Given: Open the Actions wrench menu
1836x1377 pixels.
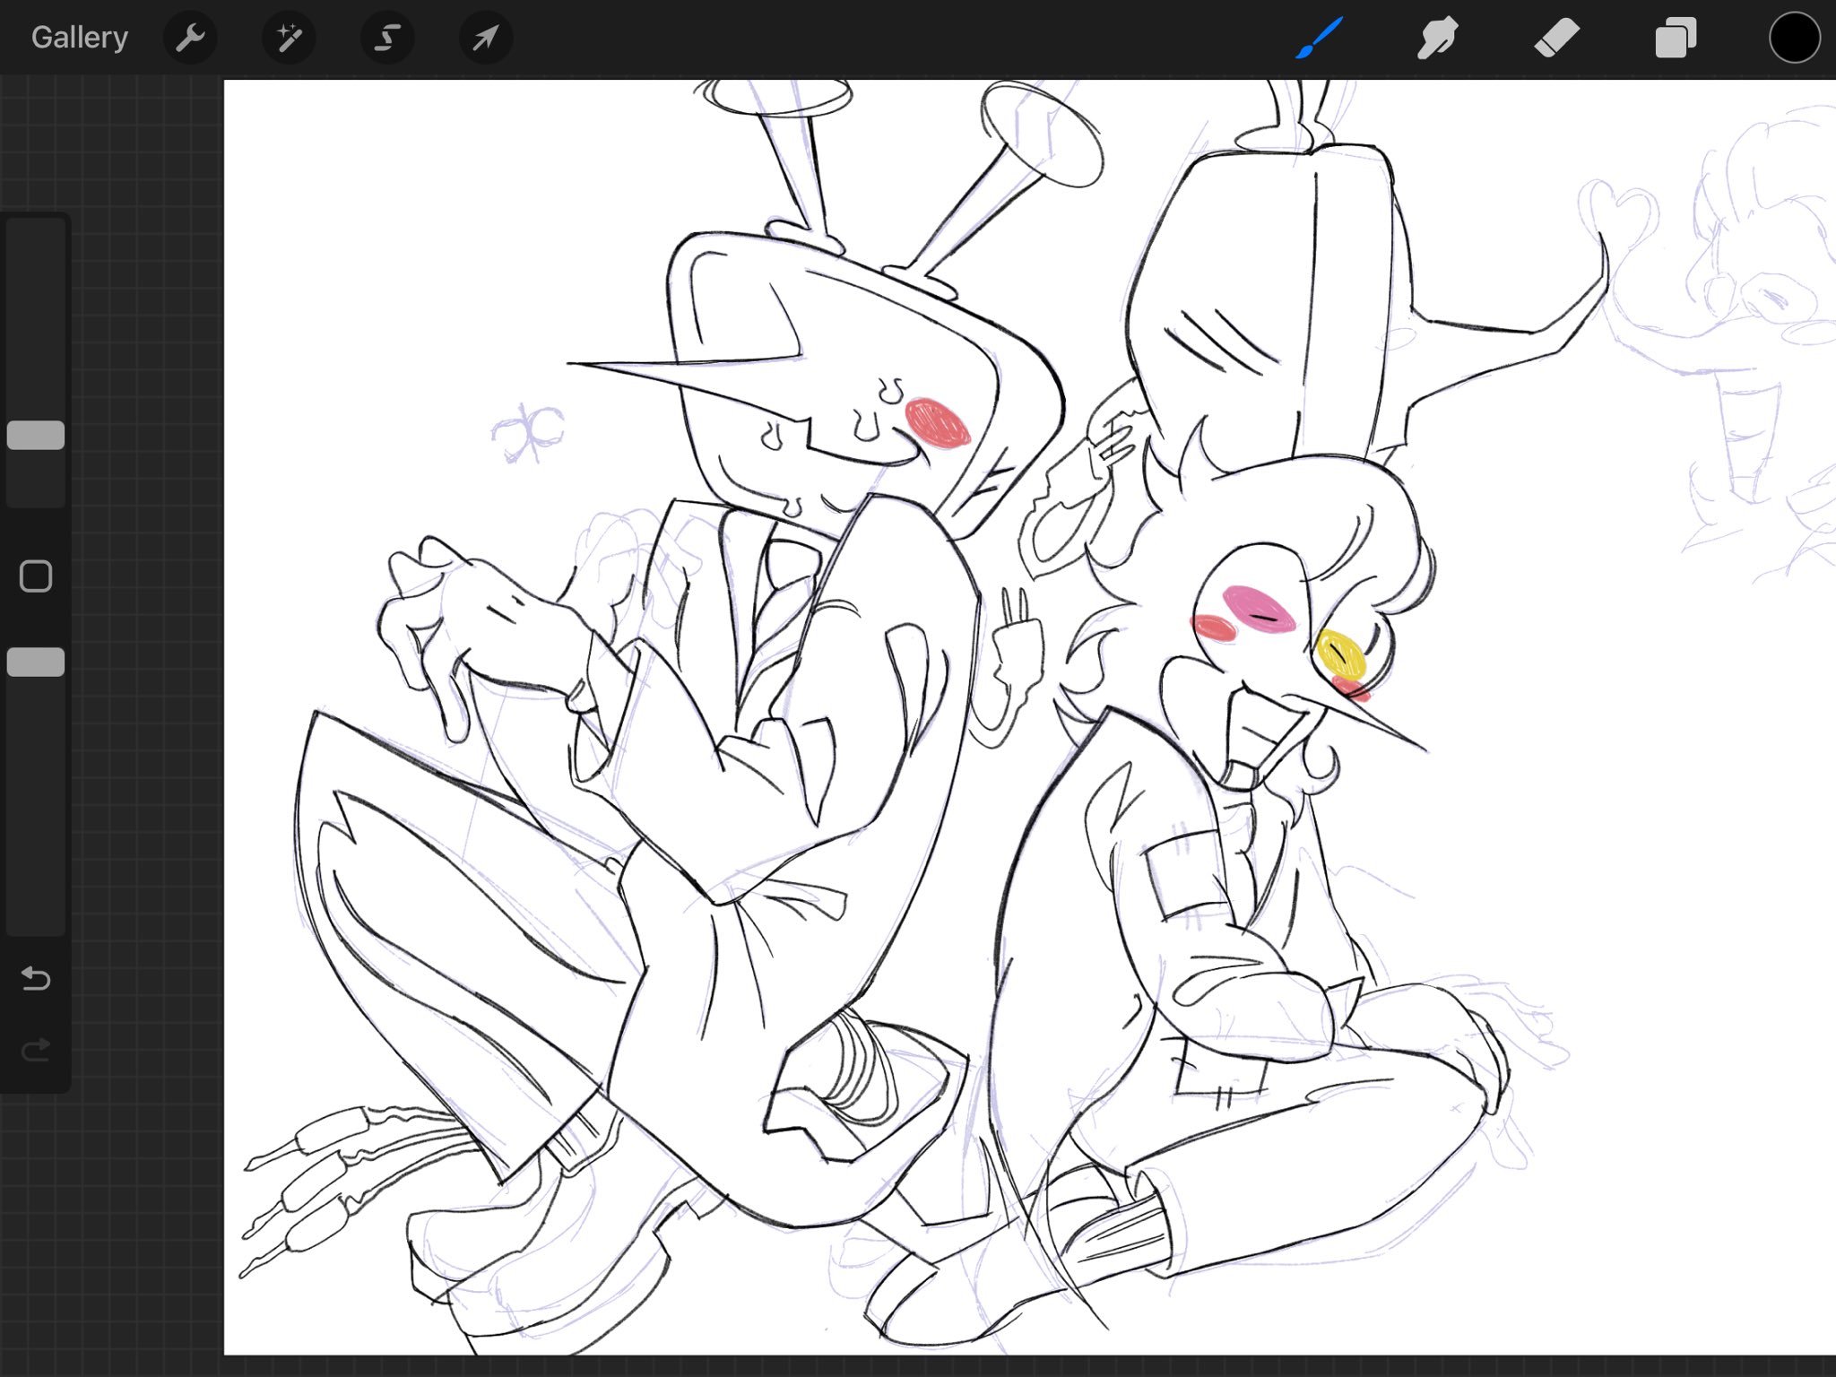Looking at the screenshot, I should pyautogui.click(x=190, y=38).
